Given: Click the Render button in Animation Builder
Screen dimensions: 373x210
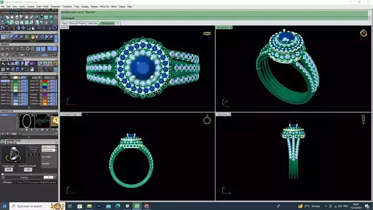Looking at the screenshot, I should (49, 164).
